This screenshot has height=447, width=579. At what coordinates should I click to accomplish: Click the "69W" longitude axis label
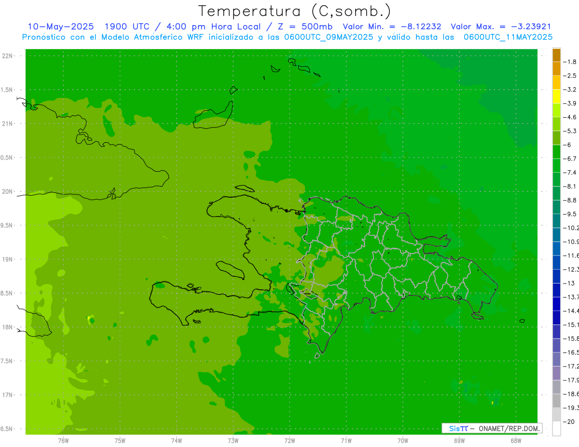[x=459, y=440]
